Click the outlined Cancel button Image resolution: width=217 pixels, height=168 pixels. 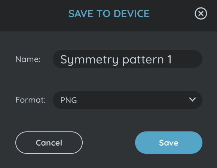[49, 143]
